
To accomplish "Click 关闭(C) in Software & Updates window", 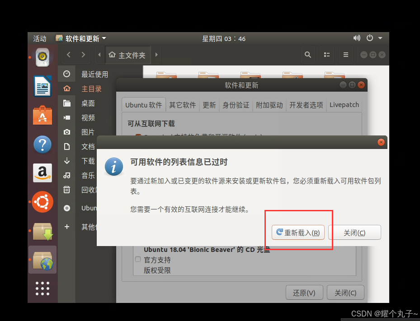I will point(345,293).
